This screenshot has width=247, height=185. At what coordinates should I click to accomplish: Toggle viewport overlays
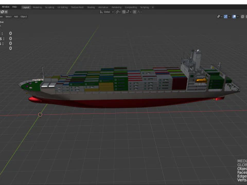(x=234, y=16)
